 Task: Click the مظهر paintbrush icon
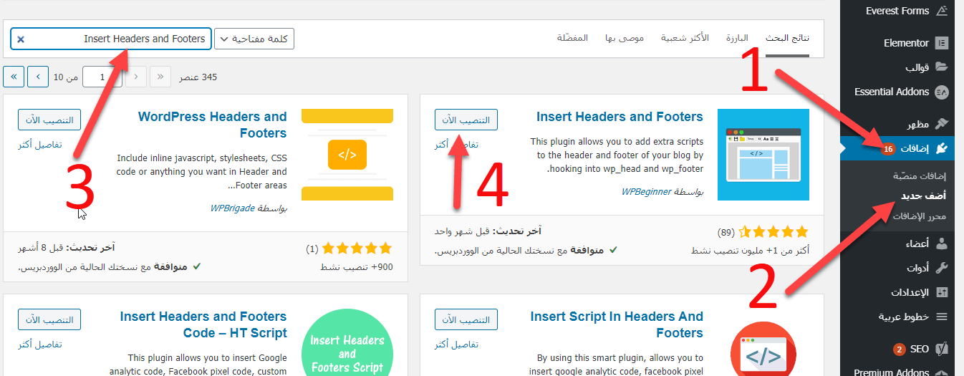click(942, 124)
